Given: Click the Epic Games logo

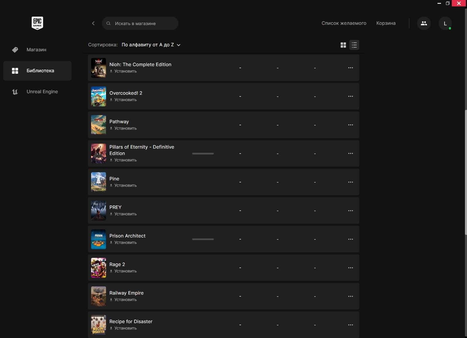Looking at the screenshot, I should [37, 23].
